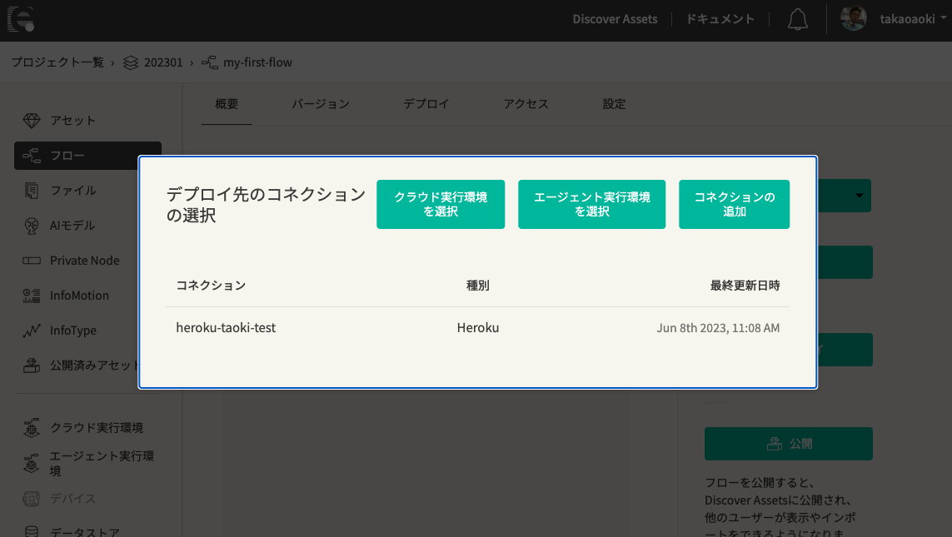The height and width of the screenshot is (537, 952).
Task: Switch to the デプロイ tab
Action: (x=426, y=103)
